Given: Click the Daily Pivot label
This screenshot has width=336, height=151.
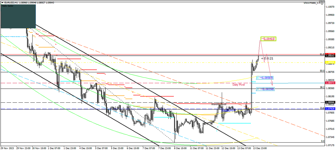Looking at the screenshot, I should 239,85.
